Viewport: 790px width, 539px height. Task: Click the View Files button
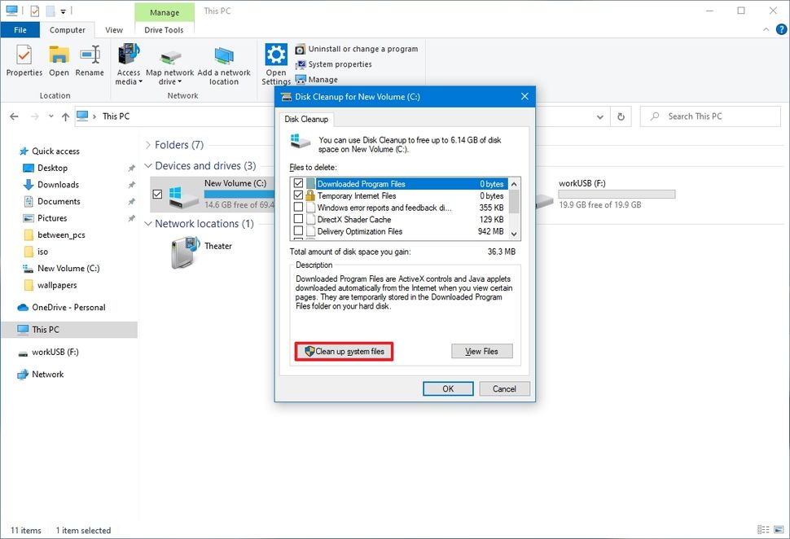(481, 351)
